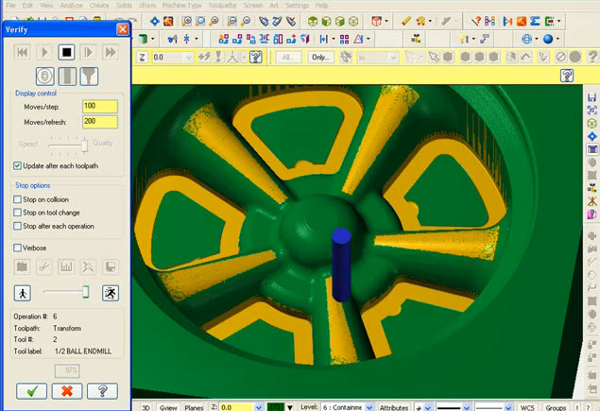This screenshot has width=600, height=411.
Task: Enable Verbose mode checkbox
Action: 17,248
